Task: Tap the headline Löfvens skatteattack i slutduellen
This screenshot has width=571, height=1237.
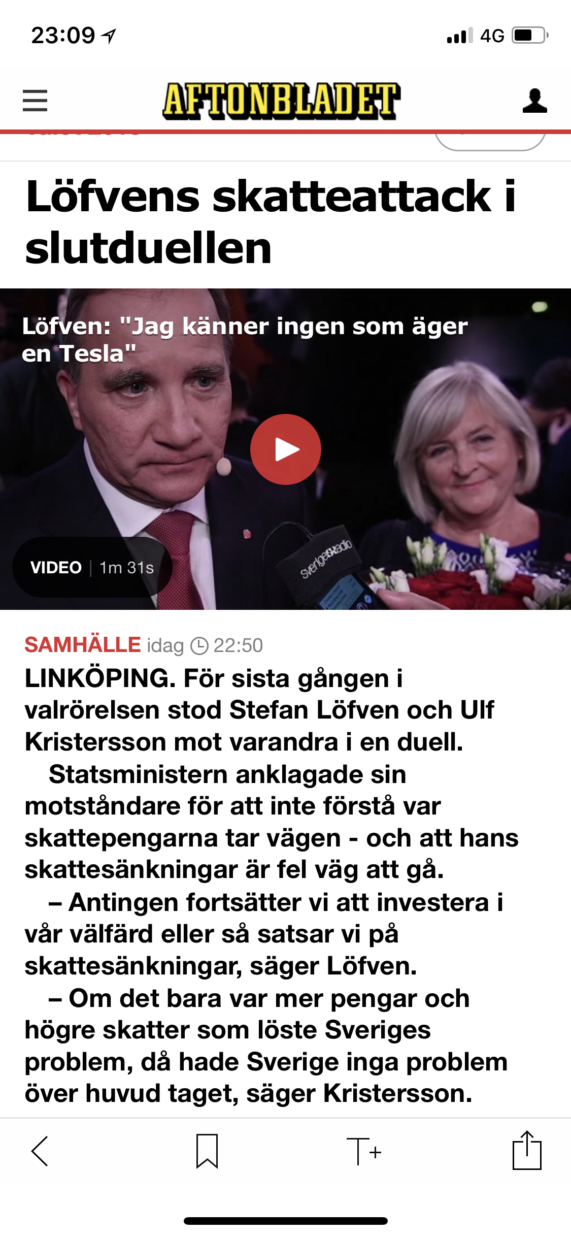Action: pyautogui.click(x=271, y=222)
